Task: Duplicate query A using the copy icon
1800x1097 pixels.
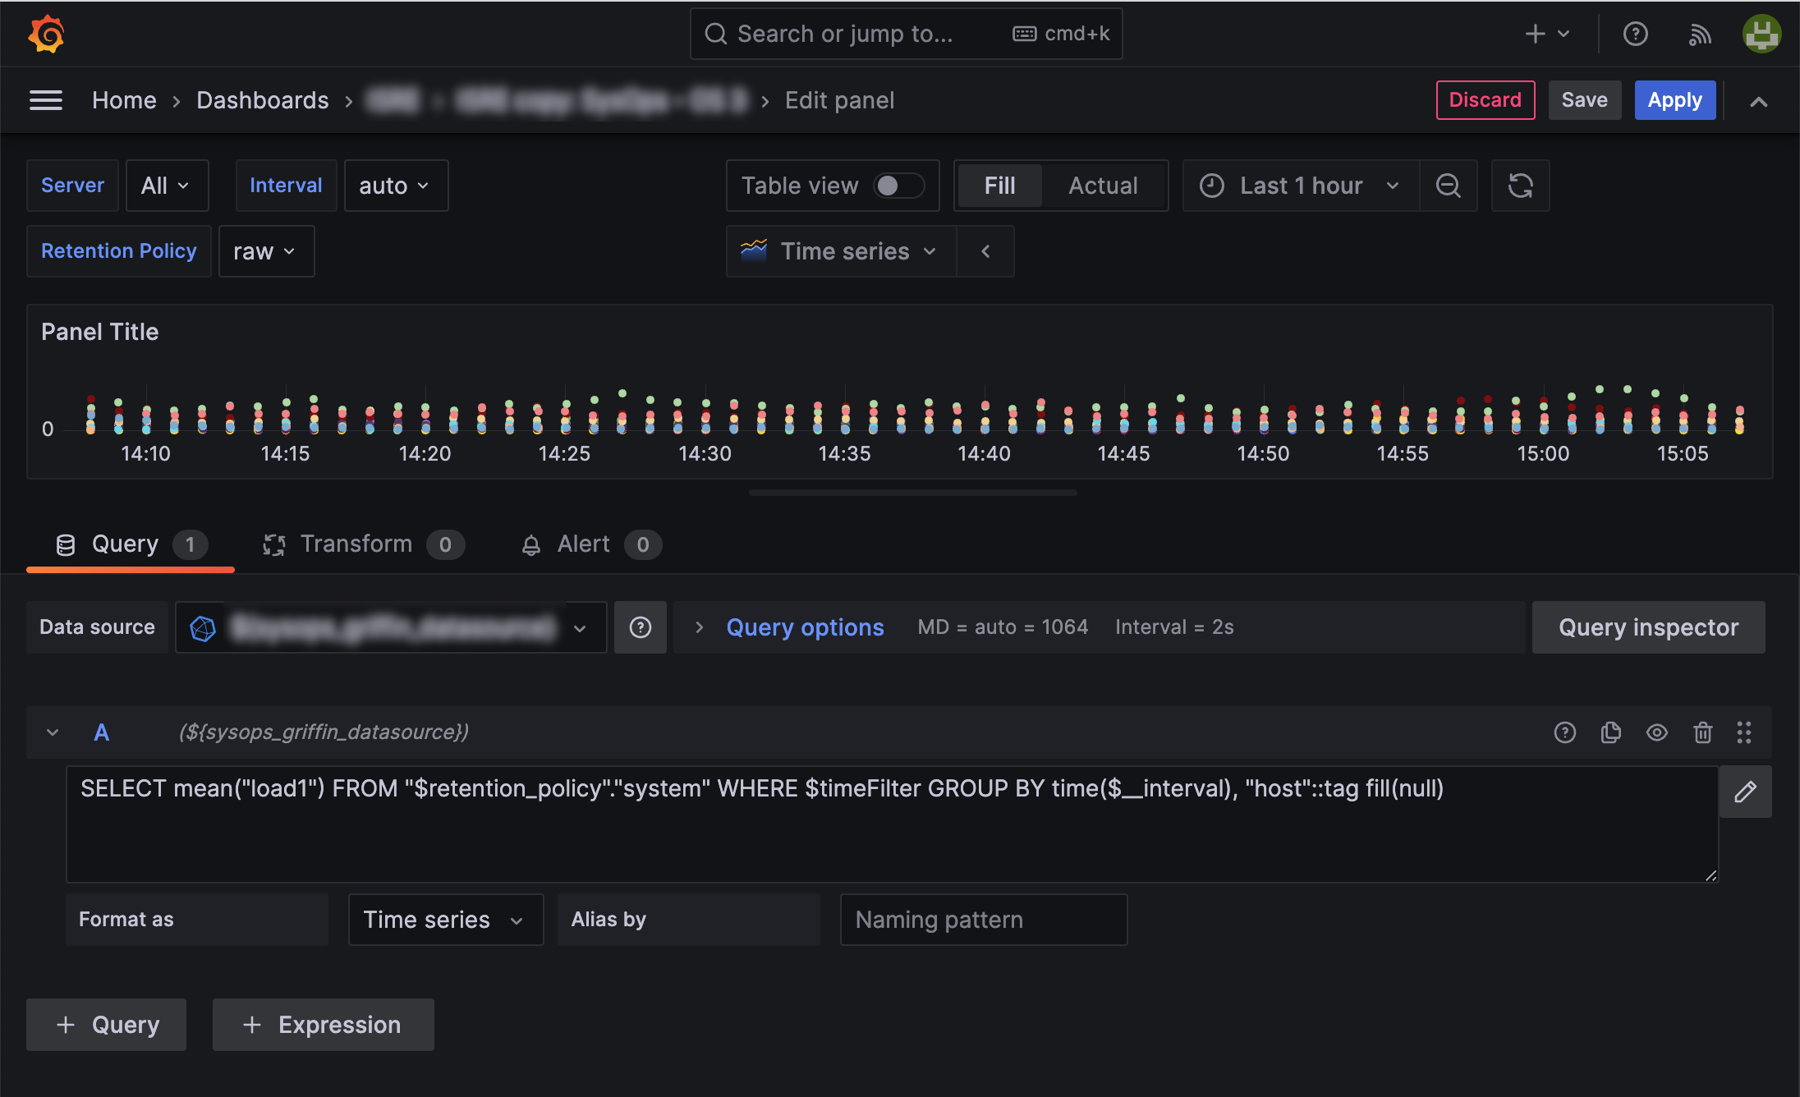Action: tap(1611, 732)
